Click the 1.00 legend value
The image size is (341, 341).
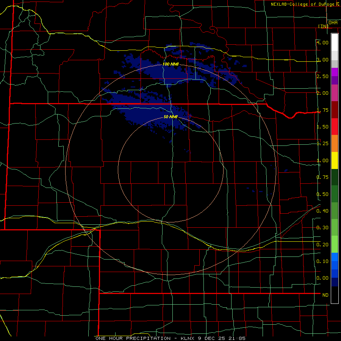[x=322, y=161]
